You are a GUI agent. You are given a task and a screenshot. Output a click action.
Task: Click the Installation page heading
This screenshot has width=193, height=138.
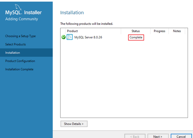coord(72,12)
